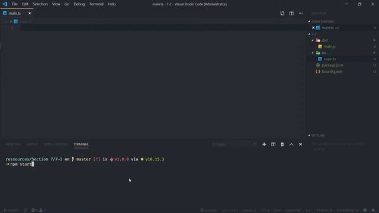The image size is (379, 213).
Task: Open the View menu
Action: point(56,4)
